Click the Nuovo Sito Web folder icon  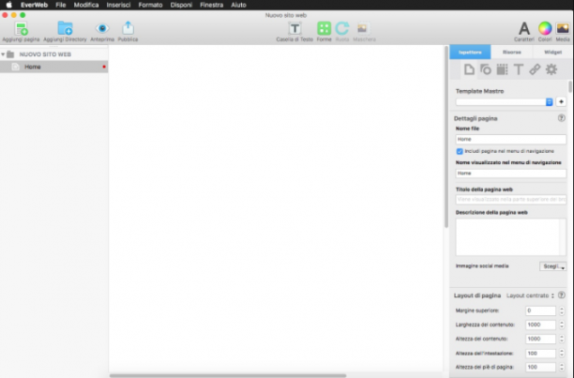tap(10, 54)
